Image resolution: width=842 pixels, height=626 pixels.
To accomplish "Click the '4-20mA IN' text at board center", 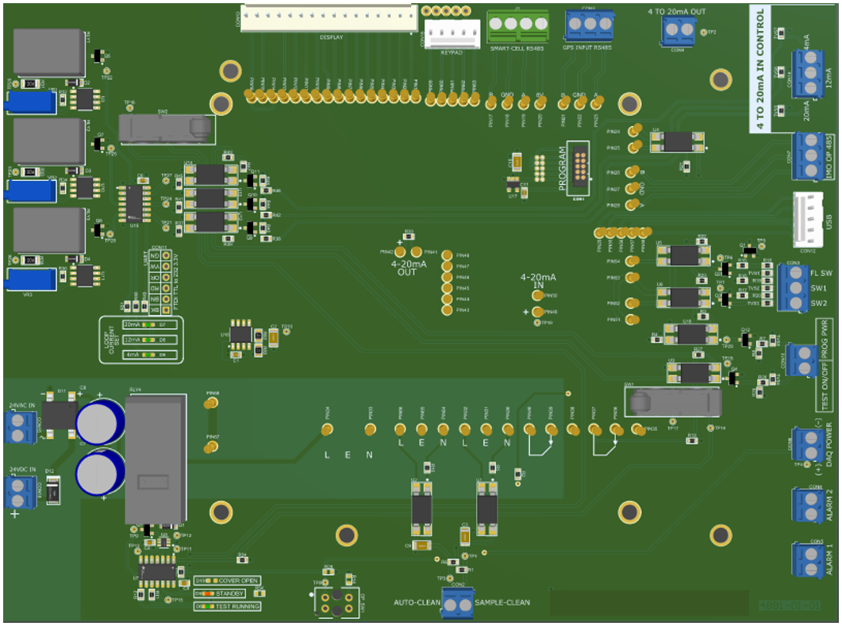I will pos(538,281).
